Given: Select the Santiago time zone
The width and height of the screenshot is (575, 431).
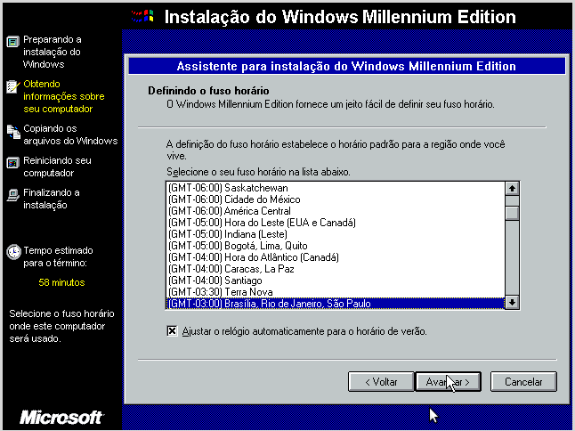Looking at the screenshot, I should (336, 281).
